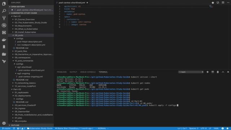Close the pod-centos-shortlived.yml tab
231x130 pixels.
coord(87,3)
